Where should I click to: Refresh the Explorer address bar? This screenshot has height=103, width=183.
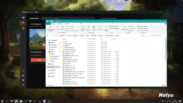144,35
